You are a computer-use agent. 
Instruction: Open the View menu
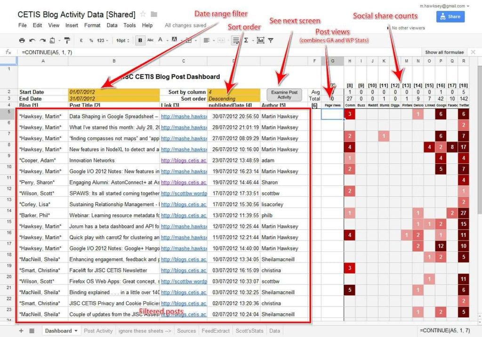[54, 25]
